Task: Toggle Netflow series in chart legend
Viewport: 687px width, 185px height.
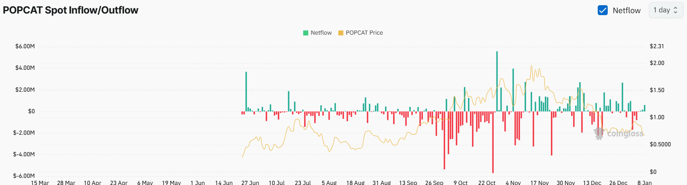Action: coord(317,33)
